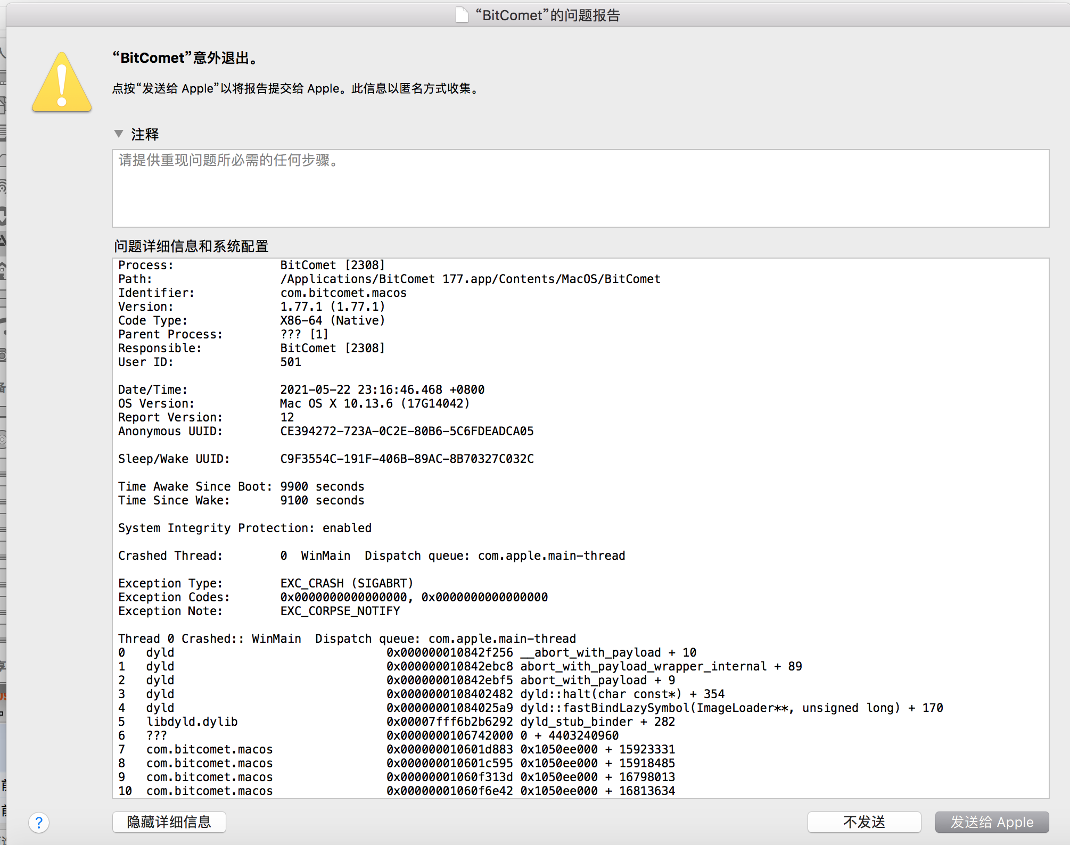
Task: Choose 不发送 to skip sending report
Action: click(x=863, y=822)
